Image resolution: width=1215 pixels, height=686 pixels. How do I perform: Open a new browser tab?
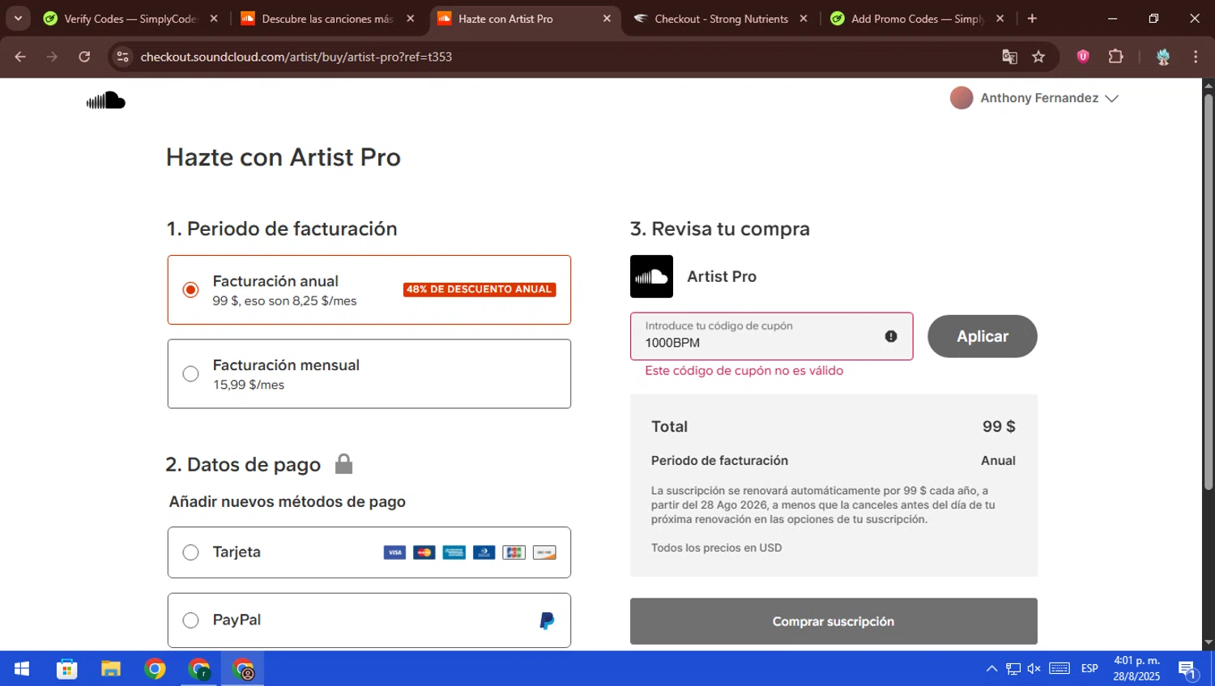pos(1032,19)
